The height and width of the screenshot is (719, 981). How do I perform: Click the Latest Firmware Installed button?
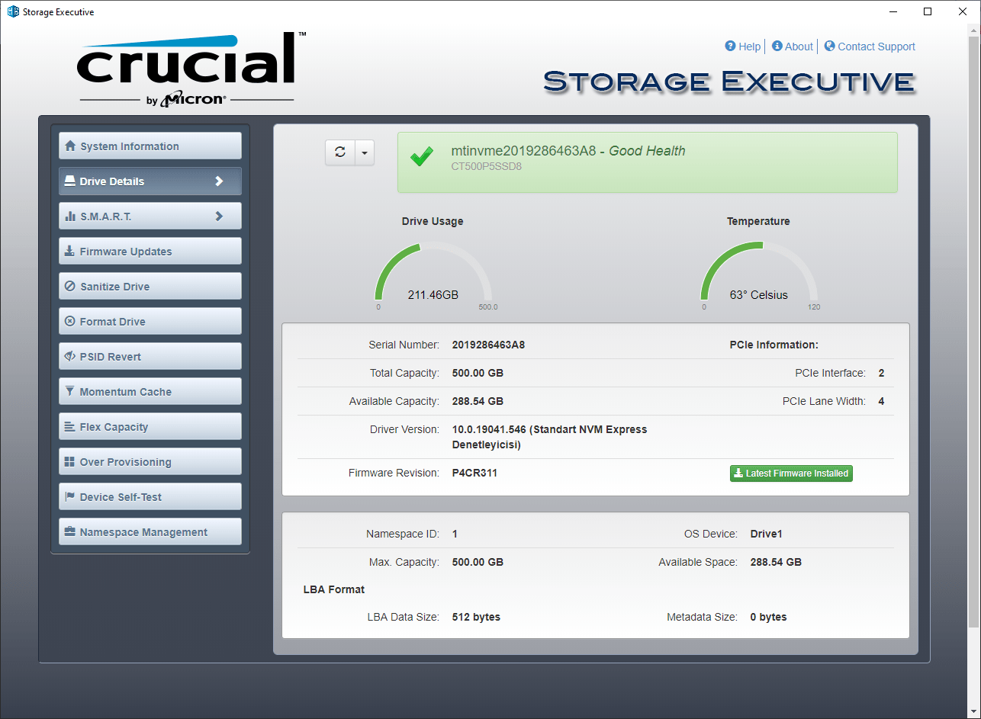pos(791,473)
